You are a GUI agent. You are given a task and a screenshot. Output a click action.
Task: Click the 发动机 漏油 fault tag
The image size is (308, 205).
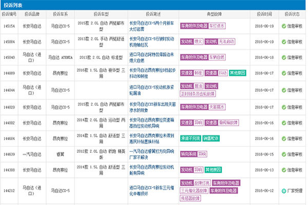tap(191, 86)
